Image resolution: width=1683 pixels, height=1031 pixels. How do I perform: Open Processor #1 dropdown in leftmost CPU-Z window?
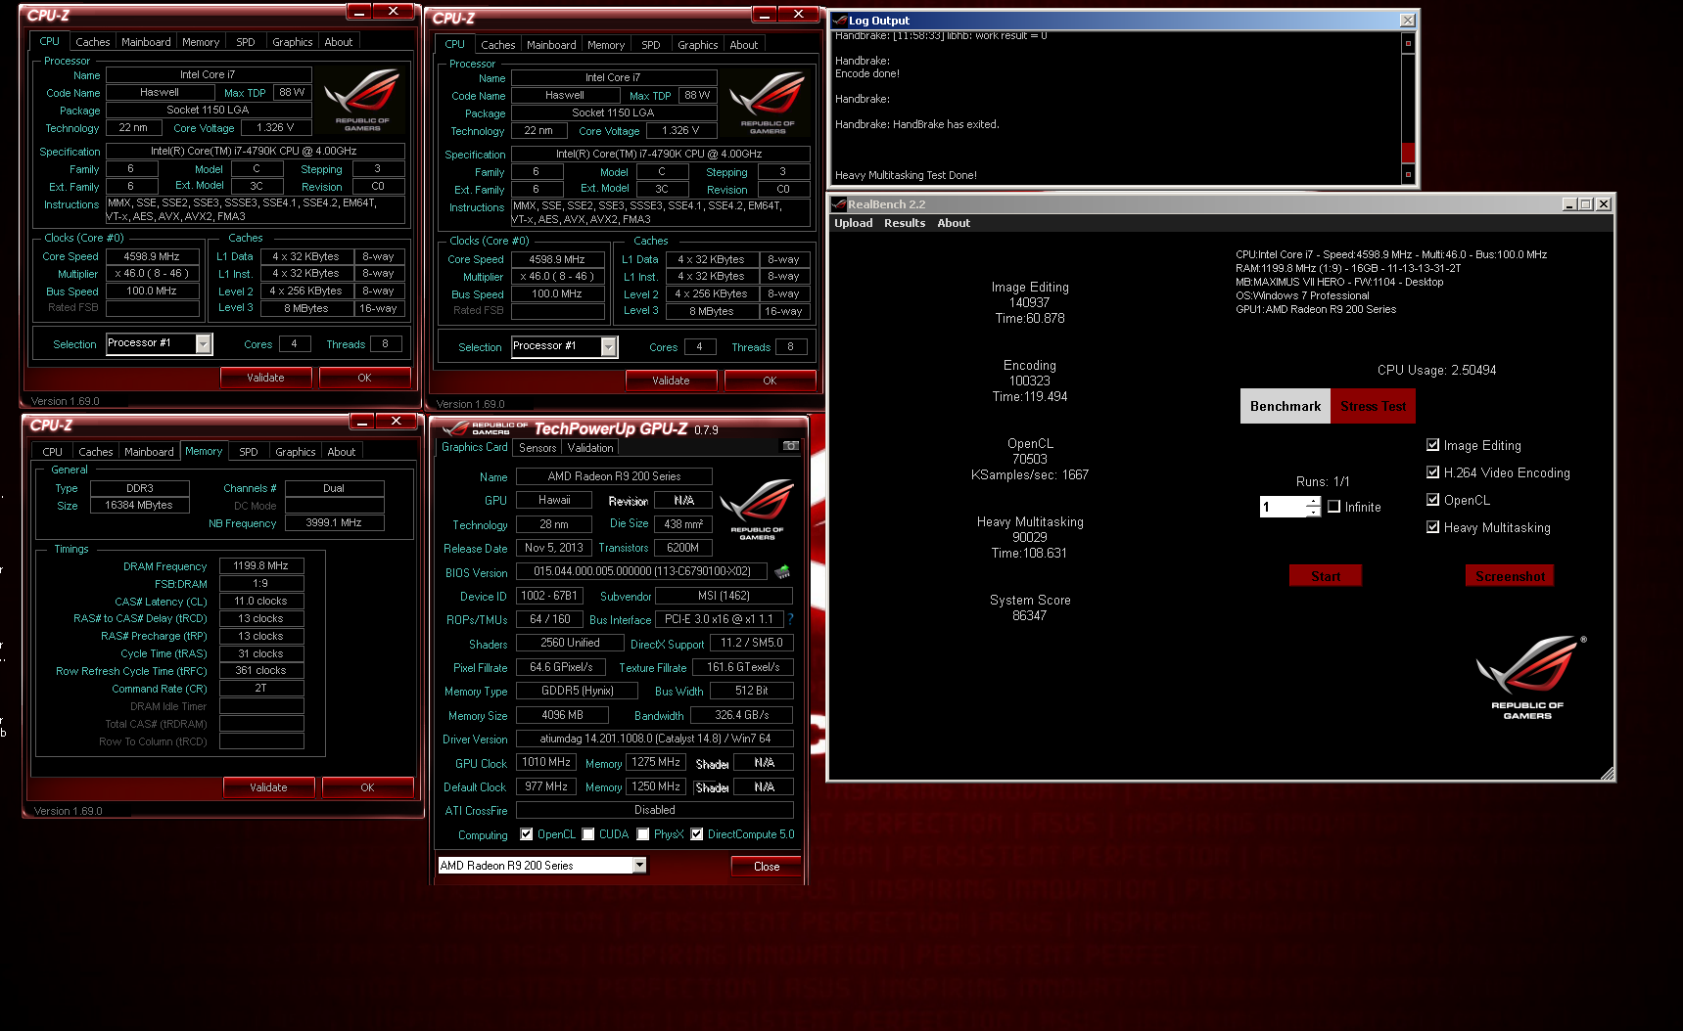click(204, 343)
